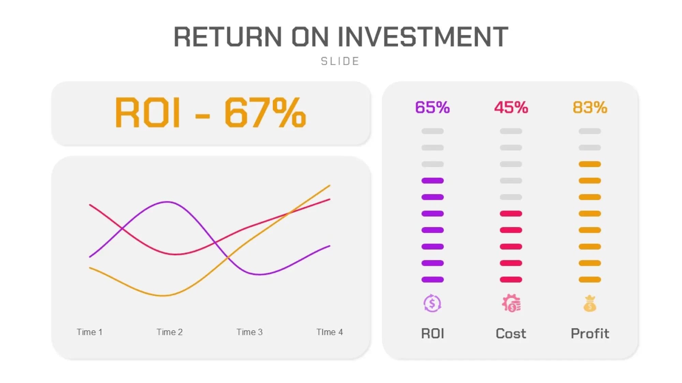This screenshot has height=383, width=682.
Task: Select the Cost column label
Action: [511, 334]
